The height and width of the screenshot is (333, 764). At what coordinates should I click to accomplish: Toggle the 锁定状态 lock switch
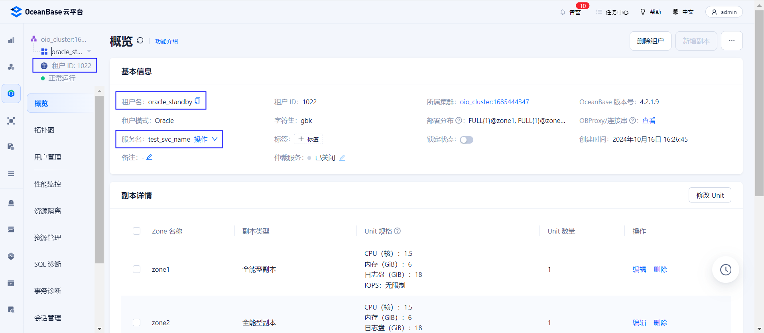tap(467, 140)
